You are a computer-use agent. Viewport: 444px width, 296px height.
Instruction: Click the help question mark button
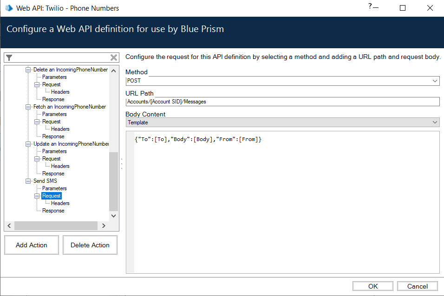point(370,6)
